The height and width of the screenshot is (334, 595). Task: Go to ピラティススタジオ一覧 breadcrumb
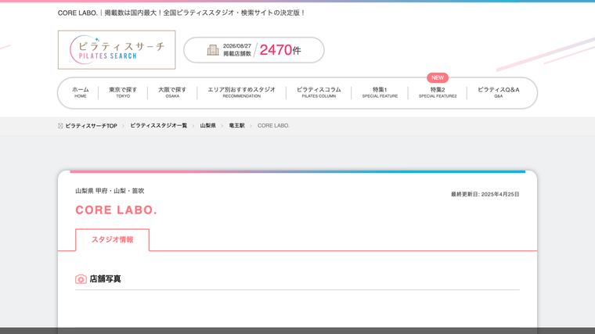click(x=159, y=125)
